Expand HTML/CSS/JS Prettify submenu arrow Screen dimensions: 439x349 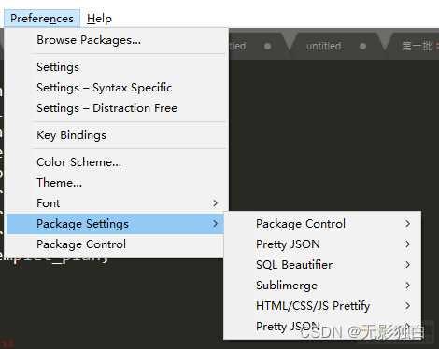click(407, 306)
